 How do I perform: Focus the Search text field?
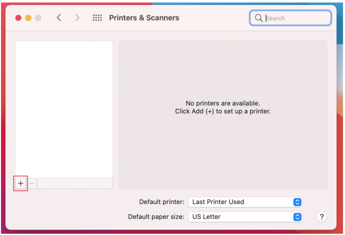290,18
